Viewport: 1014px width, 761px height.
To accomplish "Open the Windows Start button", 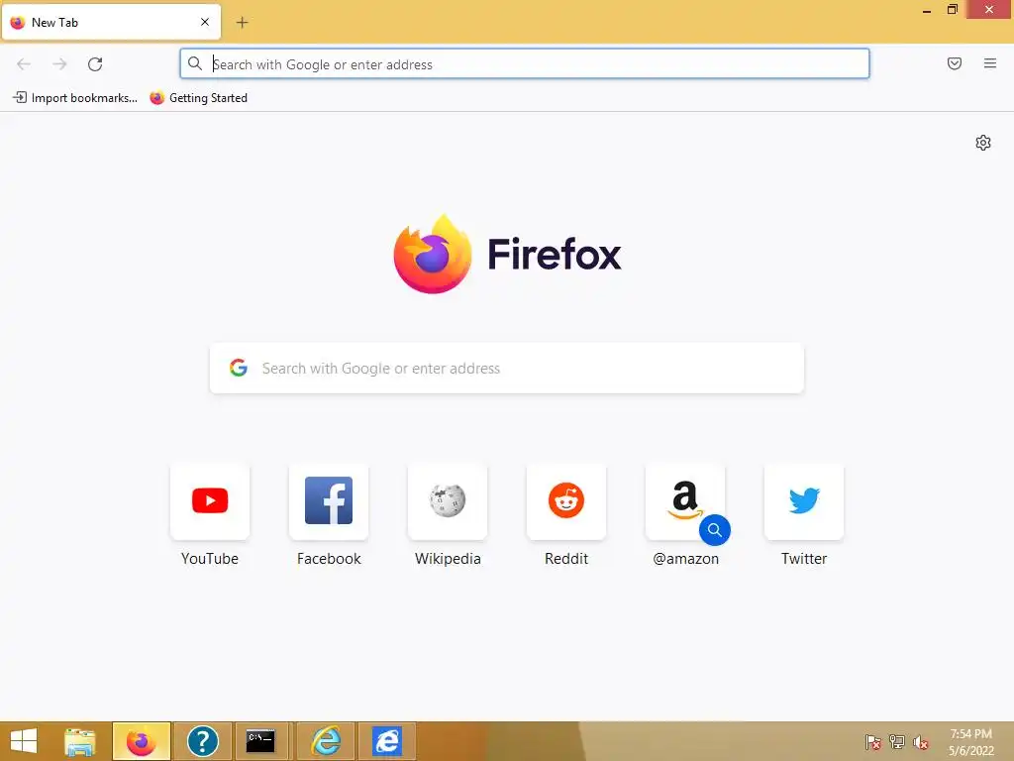I will [x=24, y=741].
